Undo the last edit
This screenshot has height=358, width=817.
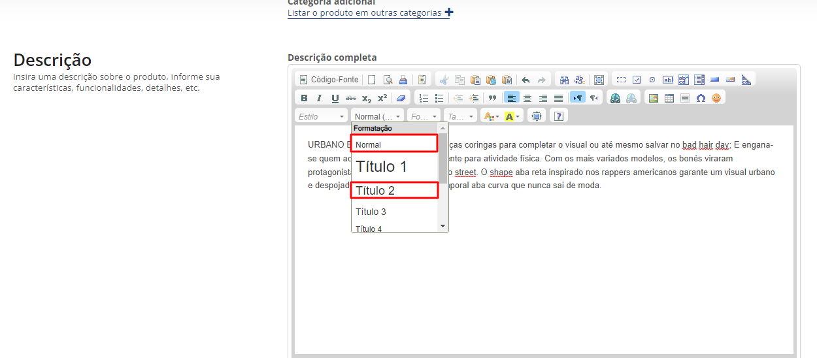[526, 80]
